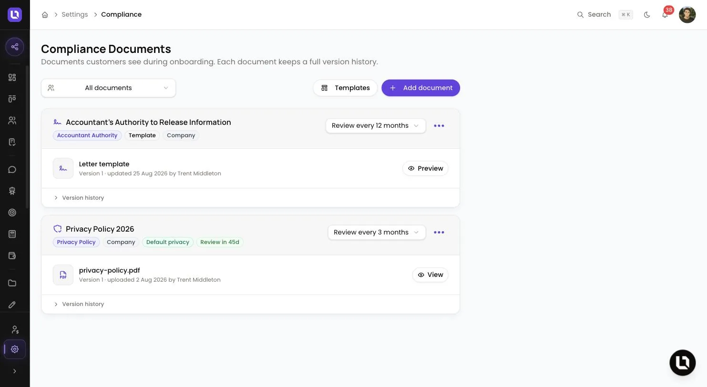This screenshot has width=707, height=387.
Task: Open the dashboard grid icon in sidebar
Action: 12,77
